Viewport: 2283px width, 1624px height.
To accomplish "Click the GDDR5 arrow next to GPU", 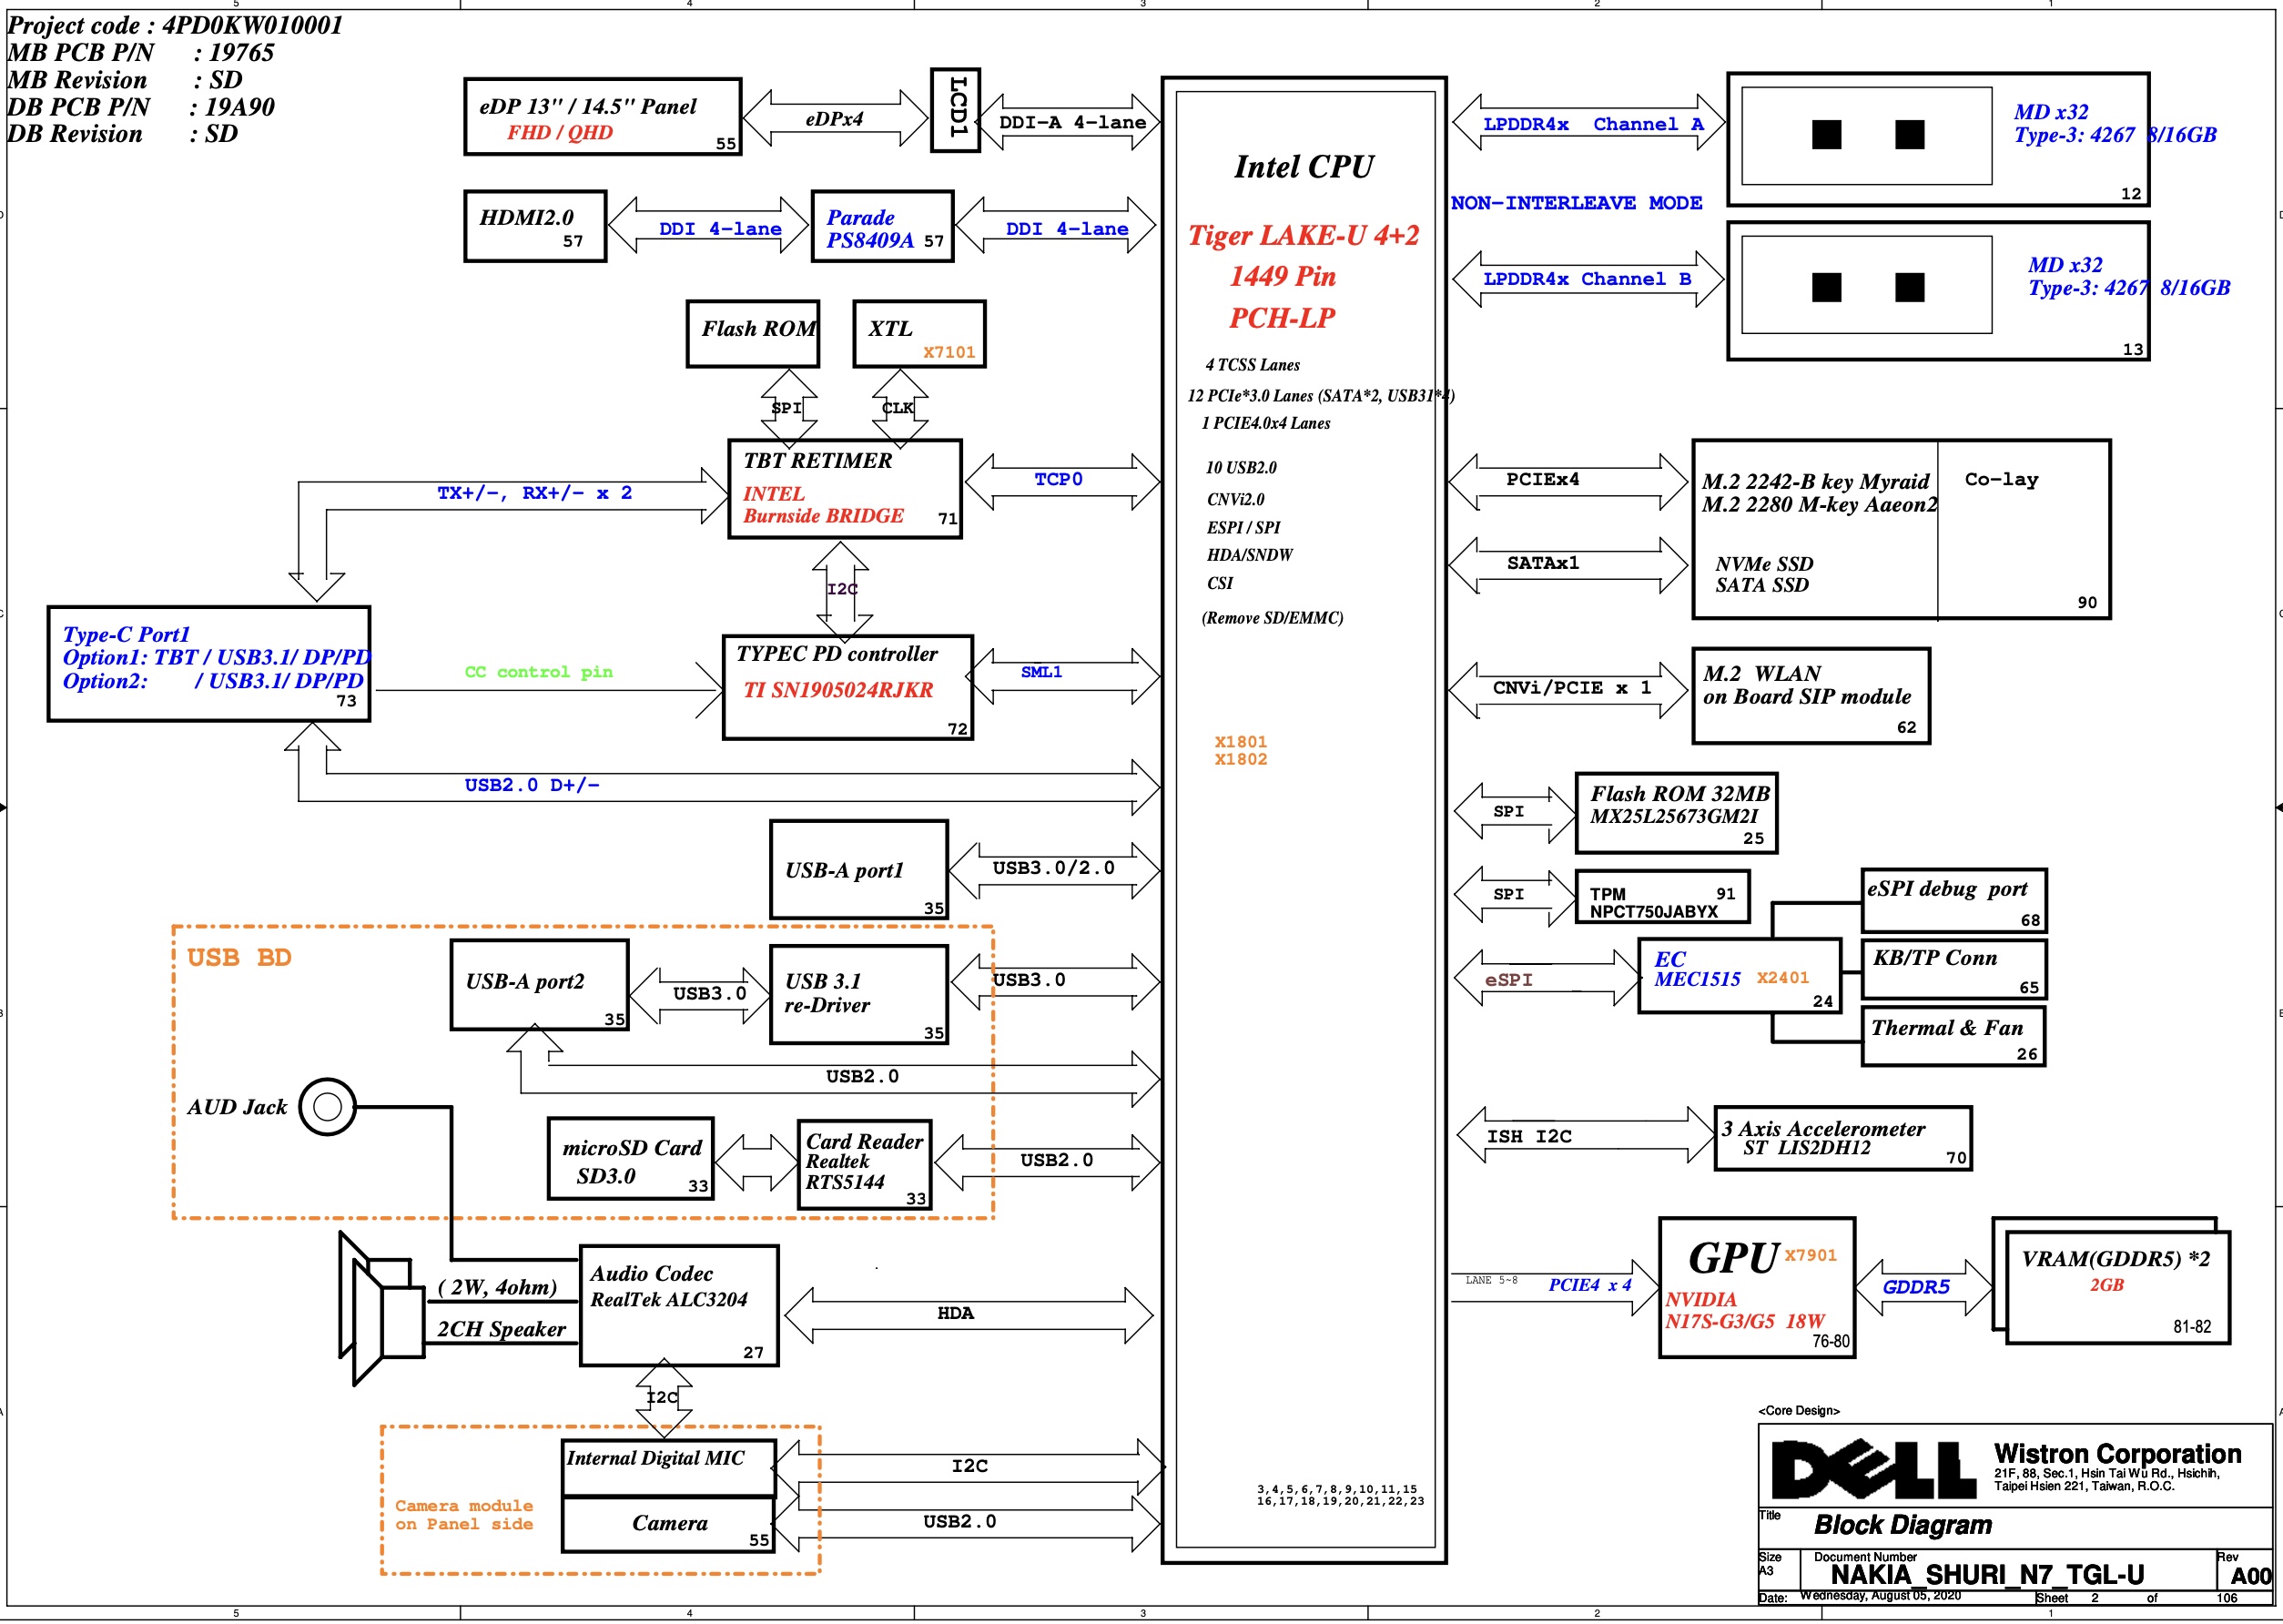I will click(x=1923, y=1287).
